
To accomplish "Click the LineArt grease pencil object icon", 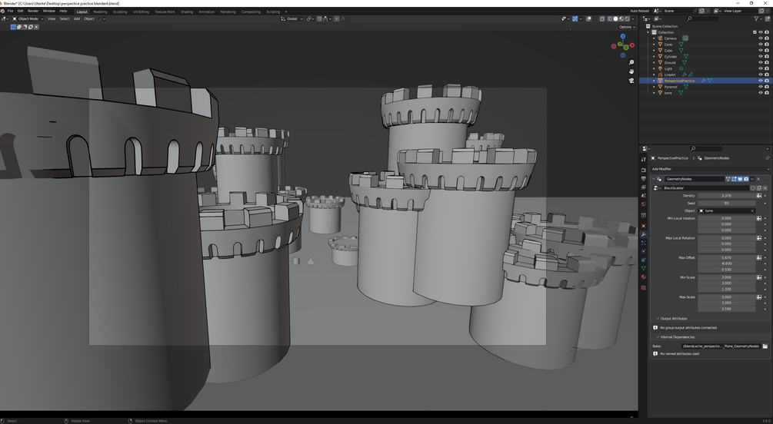I will [x=660, y=75].
